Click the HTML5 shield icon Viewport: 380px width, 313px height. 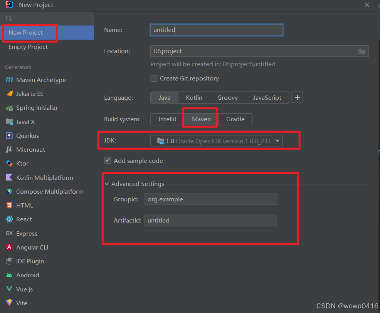[9, 205]
